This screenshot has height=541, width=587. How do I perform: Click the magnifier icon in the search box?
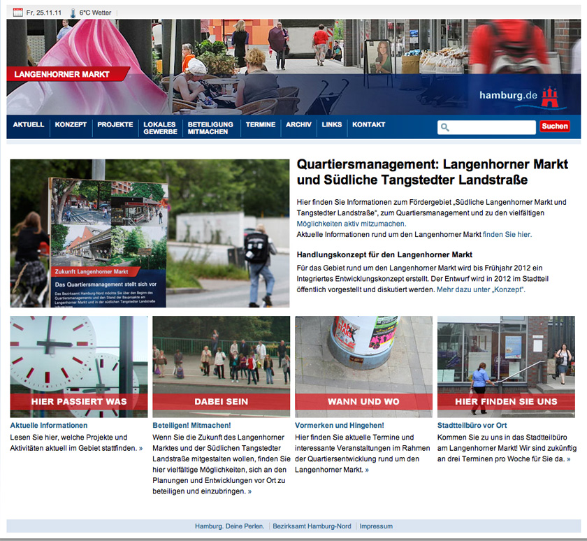click(444, 127)
